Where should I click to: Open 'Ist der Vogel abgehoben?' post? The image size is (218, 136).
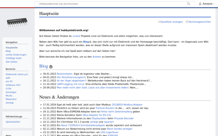(x=72, y=81)
